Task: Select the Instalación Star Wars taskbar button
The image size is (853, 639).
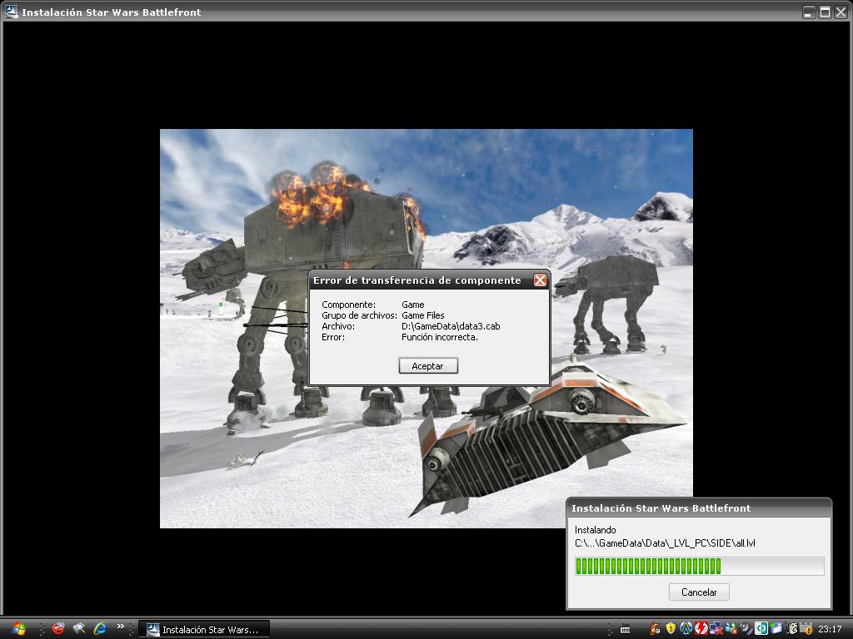Action: tap(204, 629)
